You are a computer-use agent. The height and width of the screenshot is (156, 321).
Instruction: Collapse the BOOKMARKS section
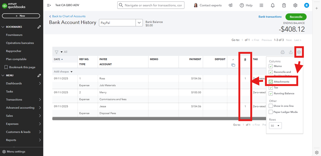(x=3, y=27)
